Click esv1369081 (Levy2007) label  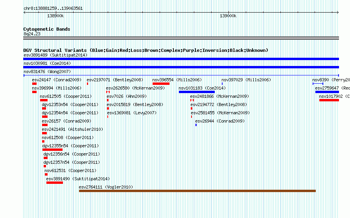132,113
